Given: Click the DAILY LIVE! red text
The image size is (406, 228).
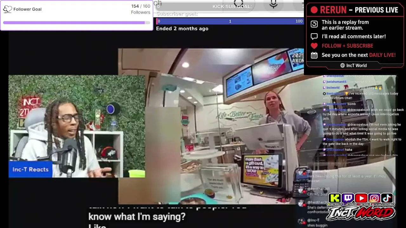Looking at the screenshot, I should tap(382, 55).
